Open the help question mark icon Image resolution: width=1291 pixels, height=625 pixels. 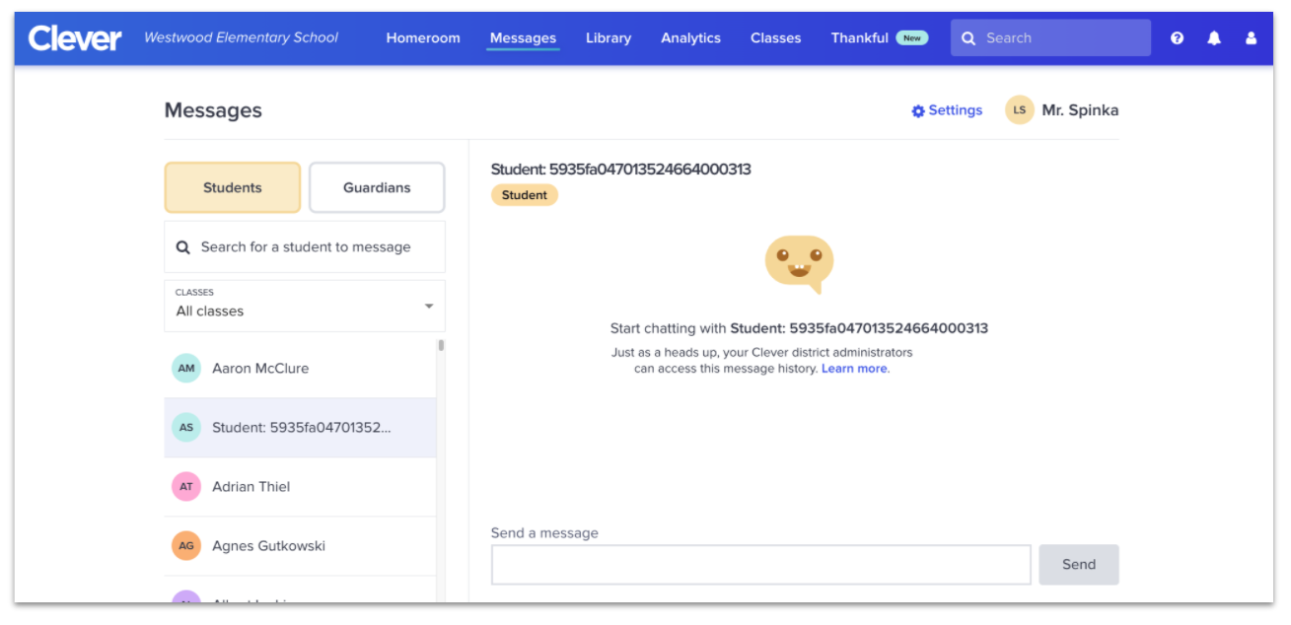click(x=1177, y=38)
